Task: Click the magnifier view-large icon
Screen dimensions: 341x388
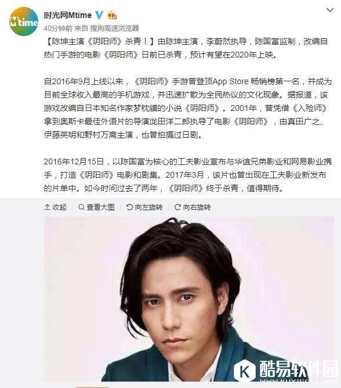Action: point(81,207)
